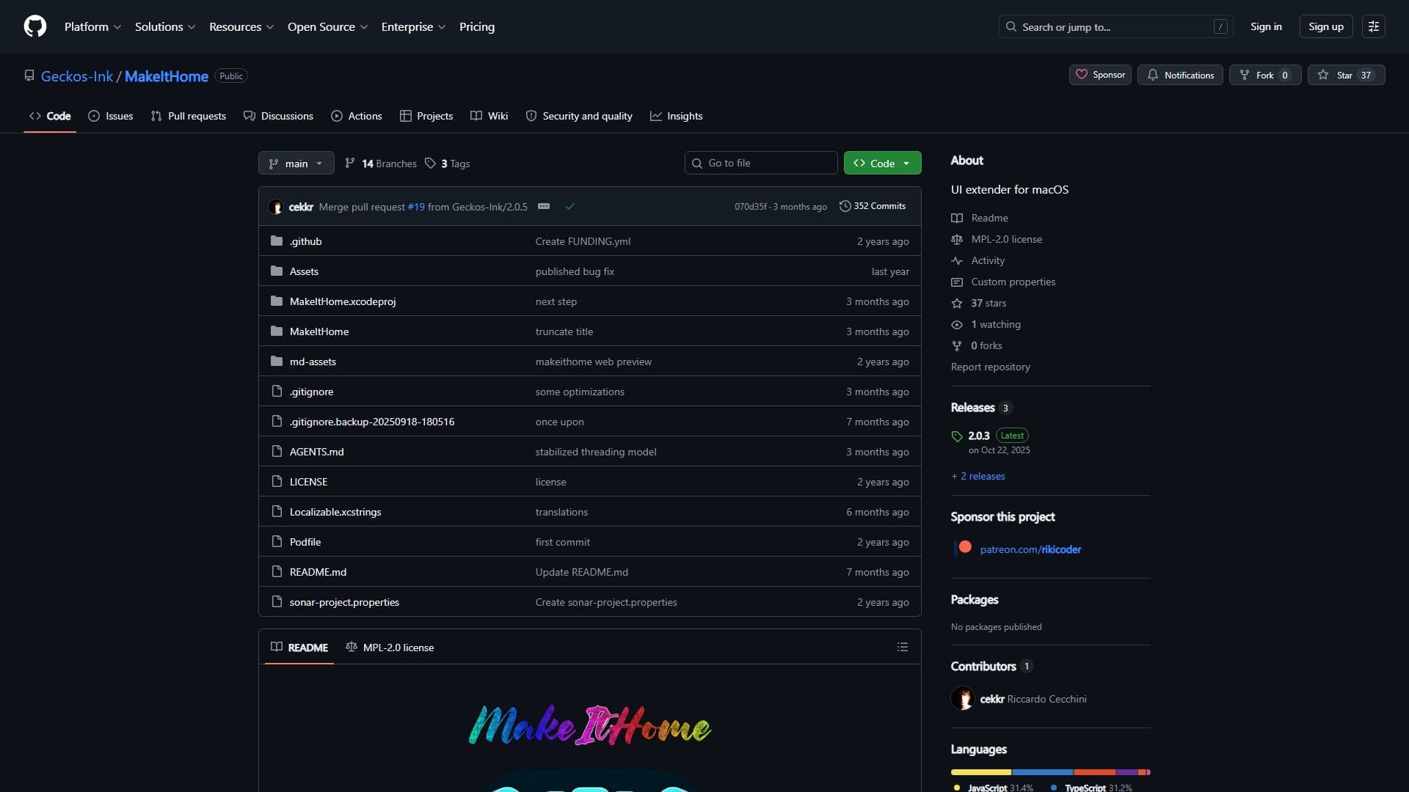This screenshot has height=792, width=1409.
Task: Switch to the Projects tab
Action: (426, 116)
